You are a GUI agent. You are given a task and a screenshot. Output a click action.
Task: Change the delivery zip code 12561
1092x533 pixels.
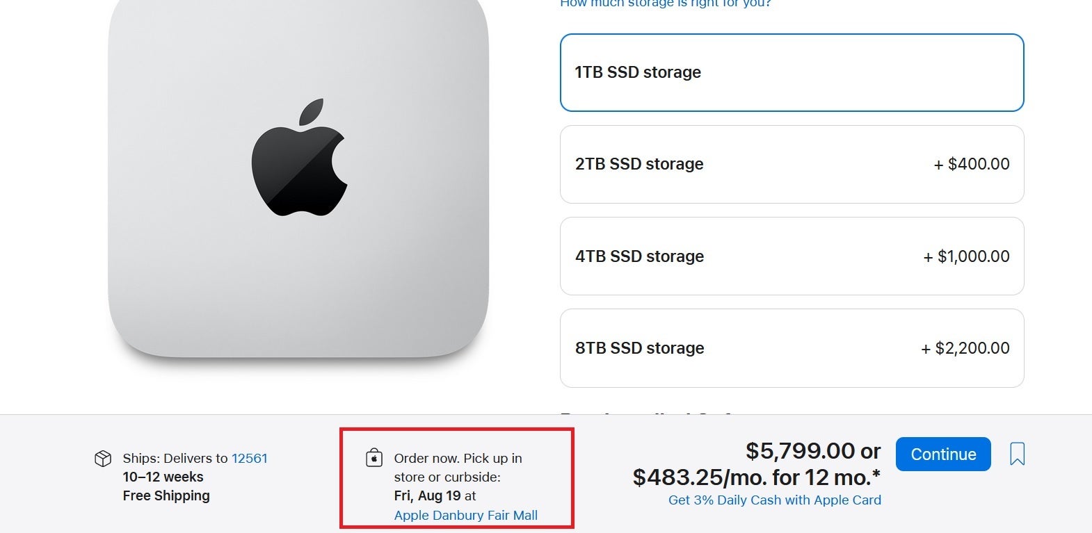(249, 458)
